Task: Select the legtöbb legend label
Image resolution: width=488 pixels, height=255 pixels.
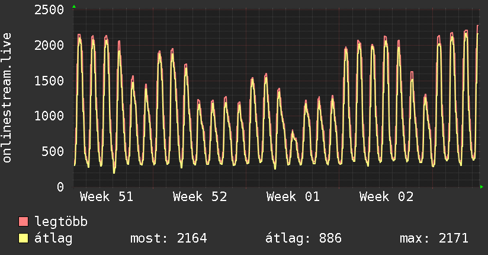Action: pyautogui.click(x=61, y=221)
